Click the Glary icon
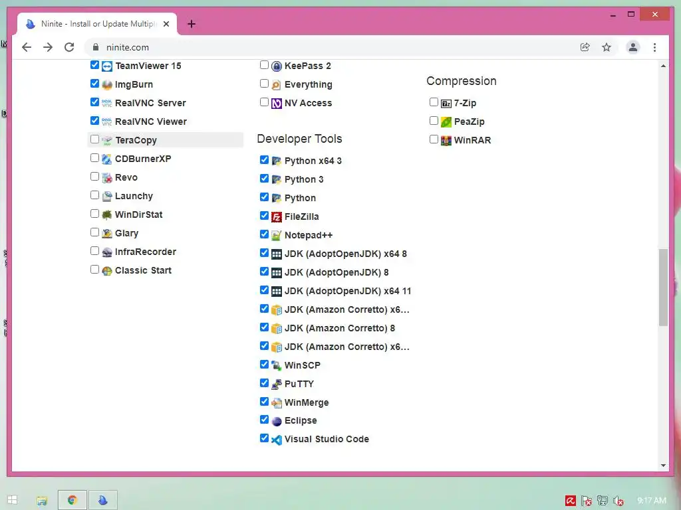Screen dimensions: 681x510 tap(107, 234)
